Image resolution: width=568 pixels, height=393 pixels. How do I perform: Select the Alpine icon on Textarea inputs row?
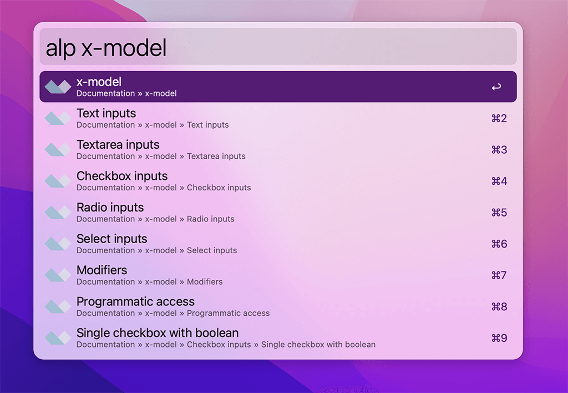(58, 150)
